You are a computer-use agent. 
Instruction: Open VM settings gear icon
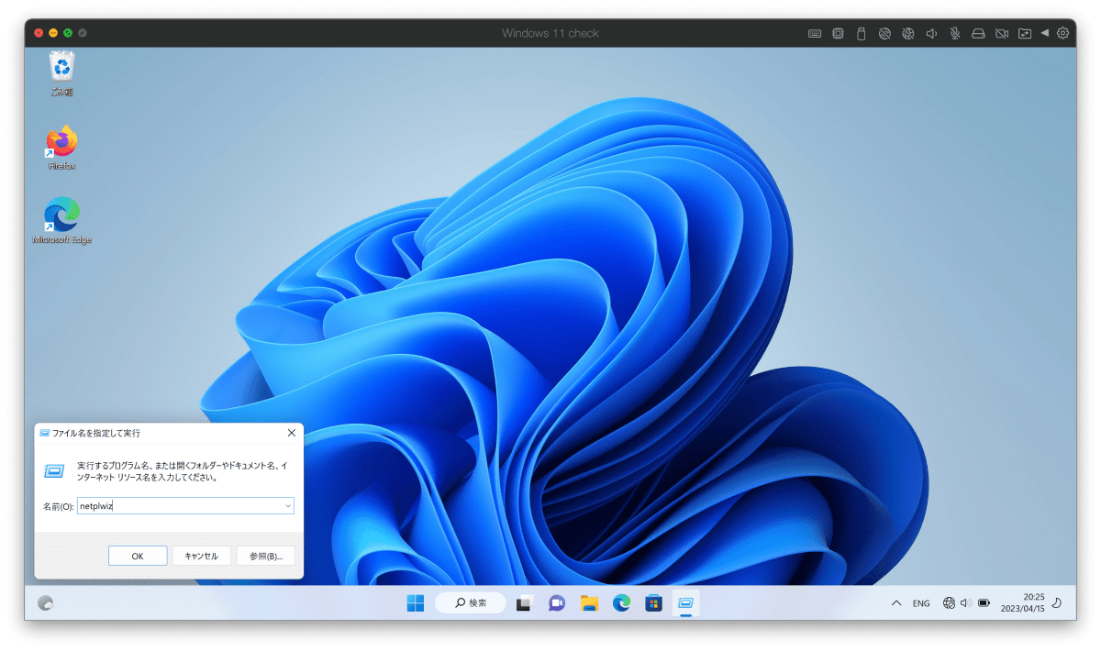(x=1063, y=33)
